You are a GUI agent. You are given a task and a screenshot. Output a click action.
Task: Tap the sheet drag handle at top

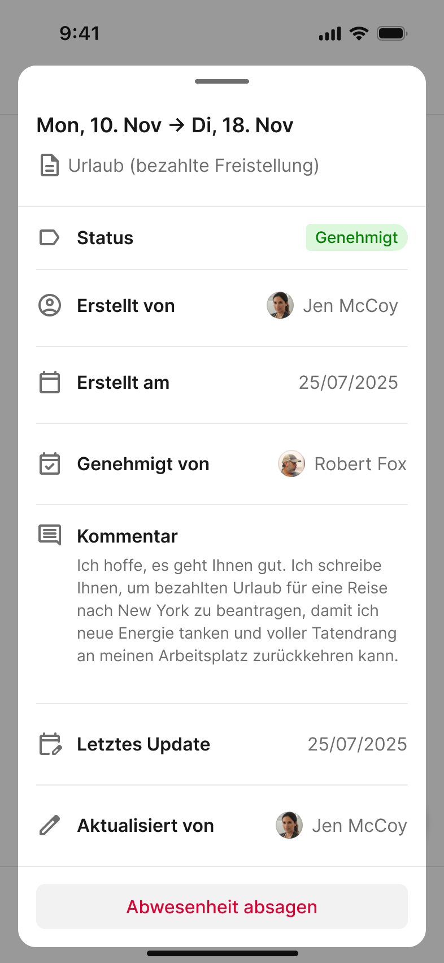(x=222, y=81)
